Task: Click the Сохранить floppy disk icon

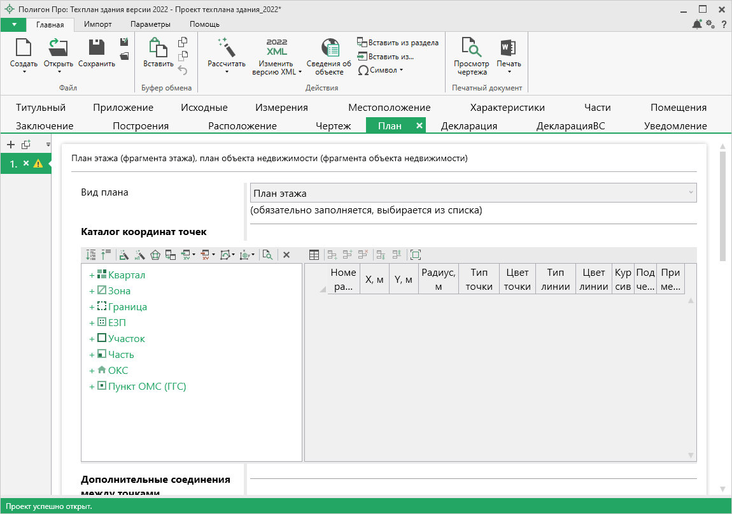Action: [97, 48]
